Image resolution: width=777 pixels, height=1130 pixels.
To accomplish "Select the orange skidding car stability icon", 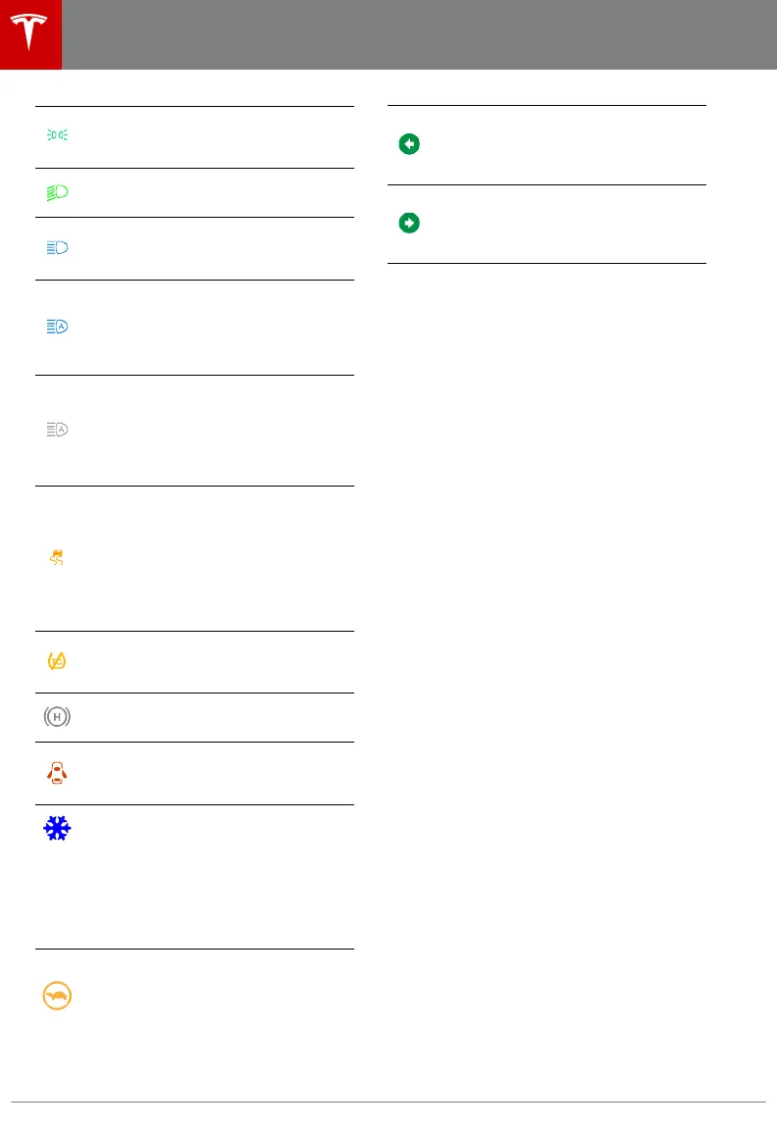I will coord(57,558).
